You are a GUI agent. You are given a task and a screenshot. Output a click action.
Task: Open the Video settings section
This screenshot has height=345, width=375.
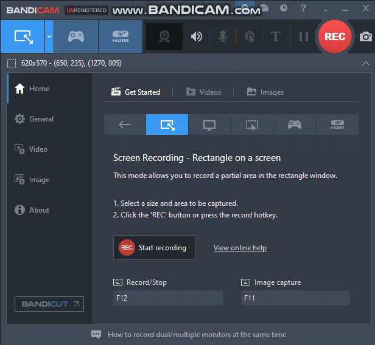click(49, 149)
